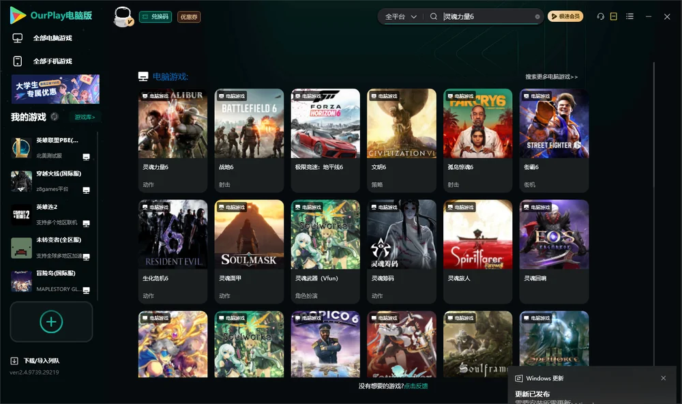This screenshot has width=682, height=404.
Task: Open the 极限竞速:地平线6 game card
Action: [x=325, y=140]
